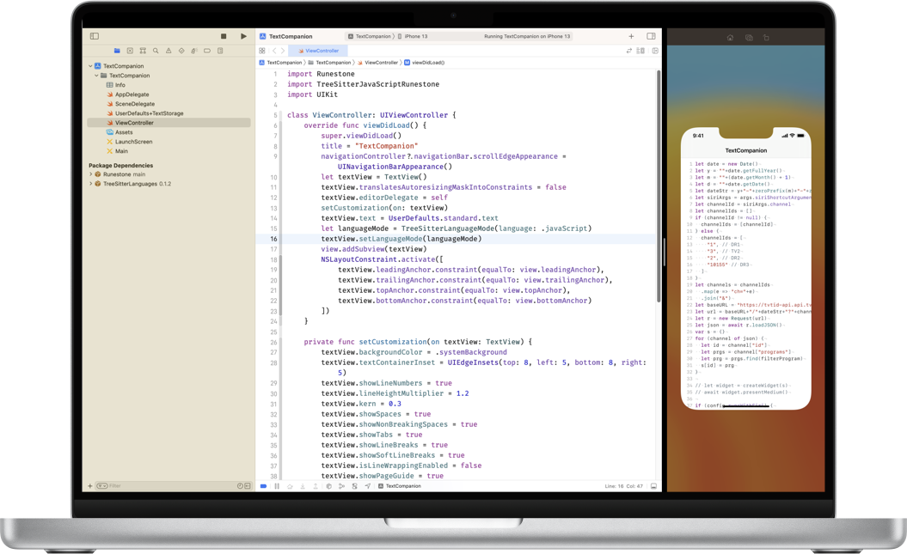Open the Issue navigator triangle icon
The image size is (907, 554).
tap(169, 50)
